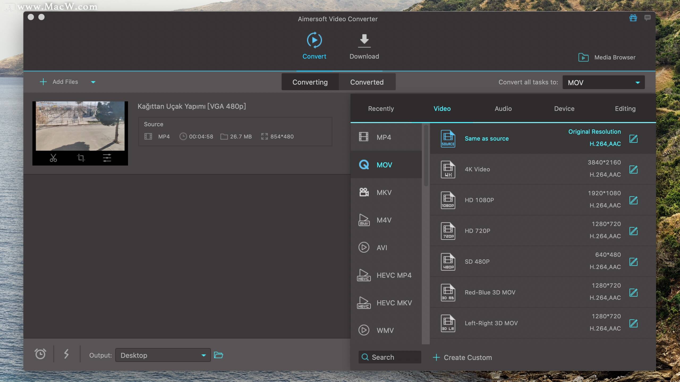Select the HD 1080P preset

click(543, 200)
